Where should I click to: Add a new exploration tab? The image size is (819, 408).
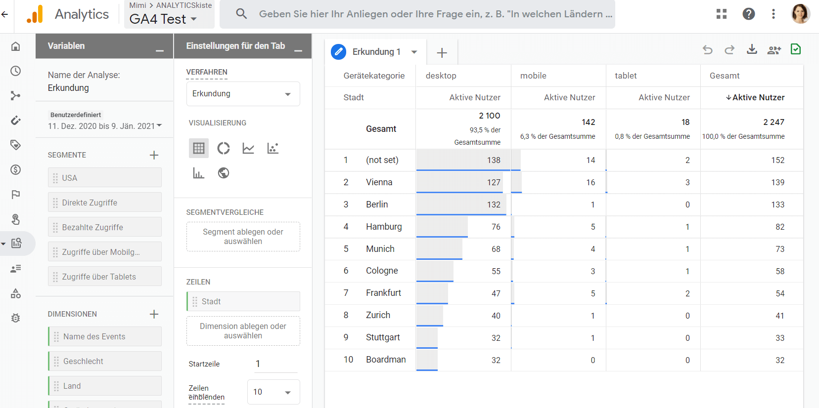click(442, 52)
